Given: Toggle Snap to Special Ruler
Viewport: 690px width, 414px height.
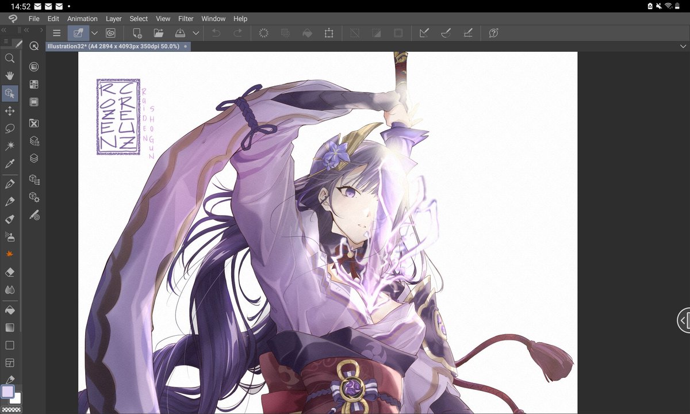Looking at the screenshot, I should pos(446,33).
